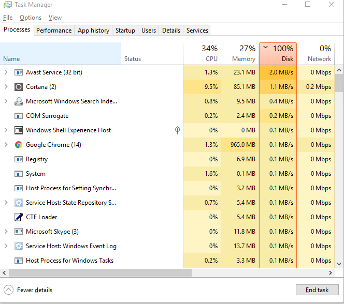Screen dimensions: 344x304
Task: Click the Windows Shell Experience Host icon
Action: (x=19, y=130)
